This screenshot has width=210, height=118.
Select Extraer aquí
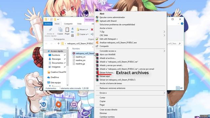(105, 76)
